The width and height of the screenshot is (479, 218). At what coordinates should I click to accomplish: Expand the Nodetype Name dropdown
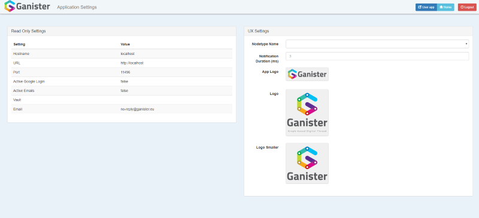(377, 44)
